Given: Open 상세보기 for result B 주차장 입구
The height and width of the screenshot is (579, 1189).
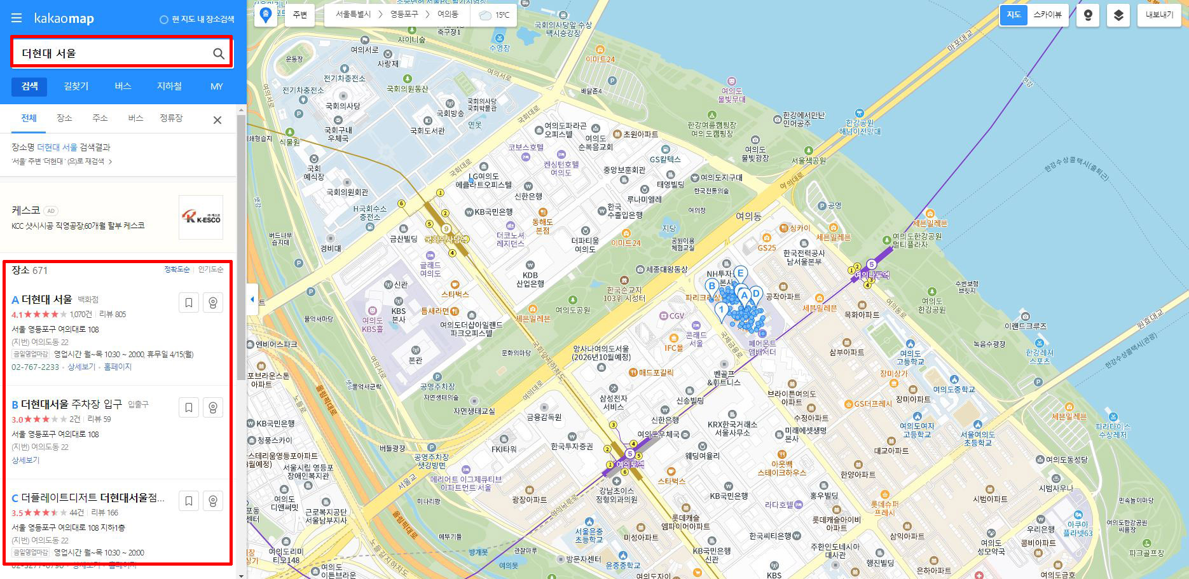Looking at the screenshot, I should point(25,460).
